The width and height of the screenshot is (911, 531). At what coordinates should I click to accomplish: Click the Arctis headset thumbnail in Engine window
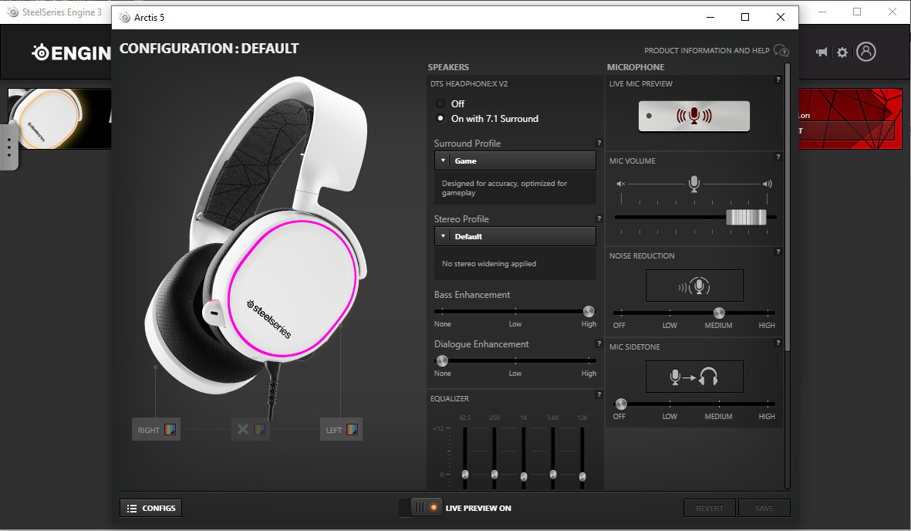[59, 119]
